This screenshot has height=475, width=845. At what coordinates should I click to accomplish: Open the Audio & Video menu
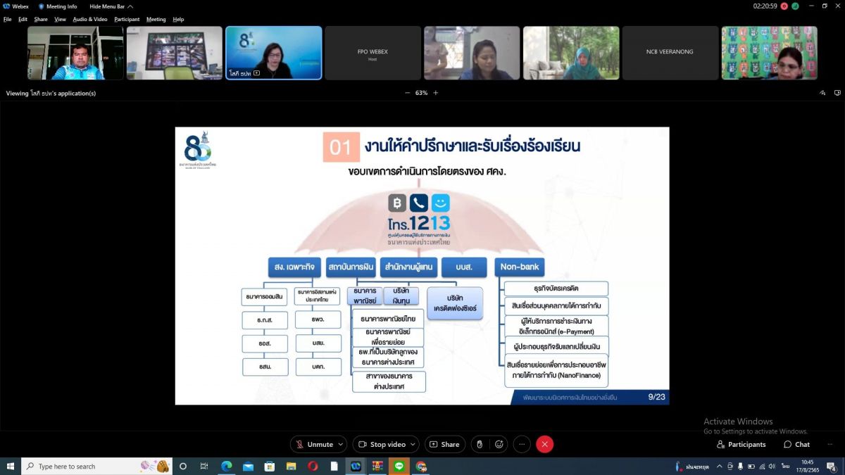point(90,19)
